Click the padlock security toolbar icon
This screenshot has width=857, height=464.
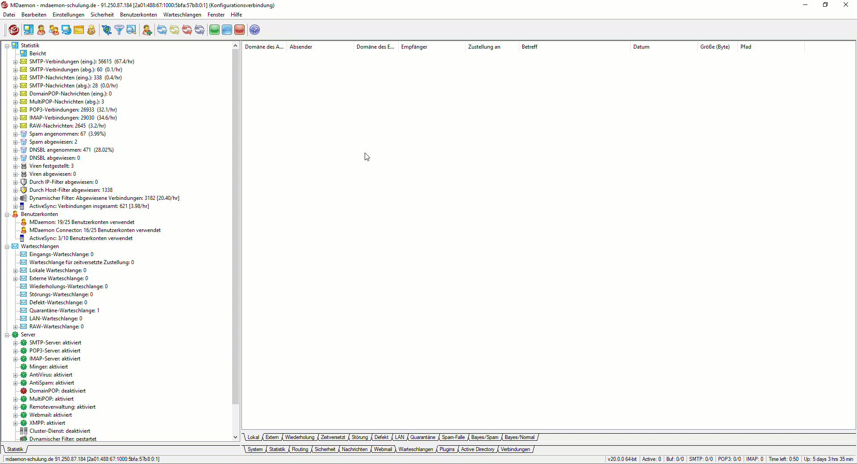(x=92, y=30)
